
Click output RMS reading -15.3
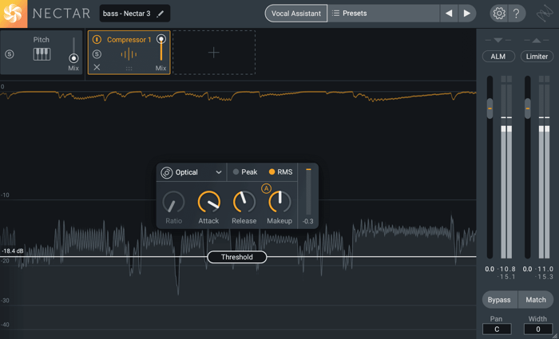(x=545, y=277)
